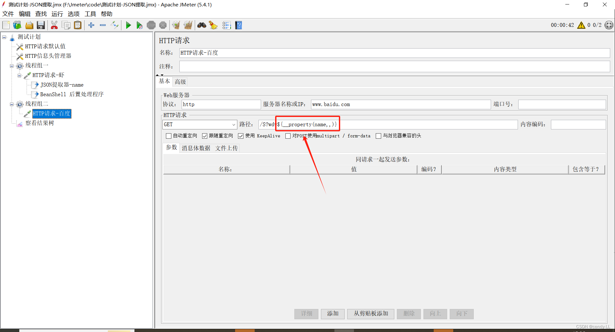Open the 运行 menu

click(x=57, y=14)
